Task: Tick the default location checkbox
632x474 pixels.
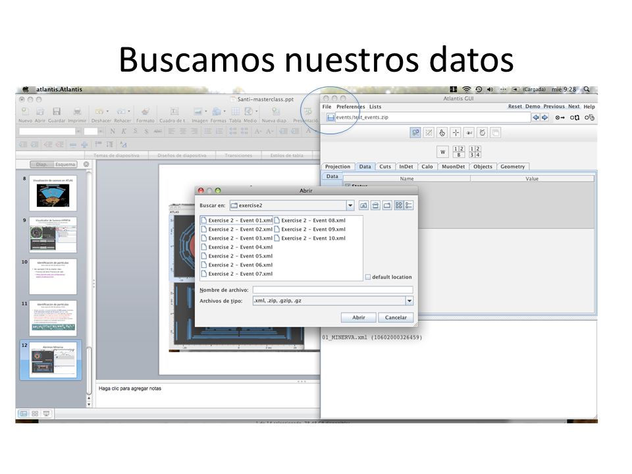Action: tap(368, 277)
